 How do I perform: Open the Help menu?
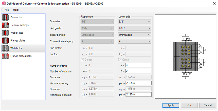tap(16, 10)
